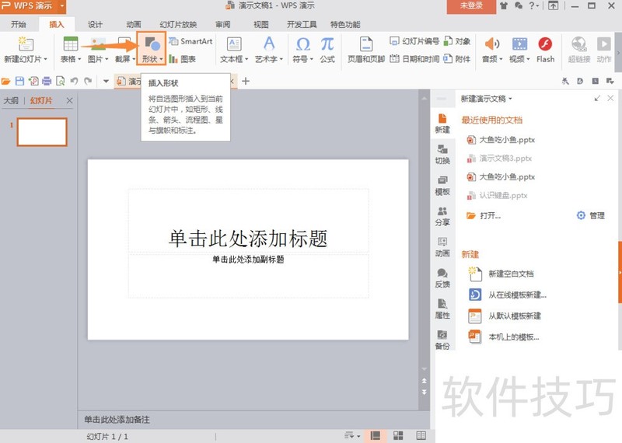This screenshot has height=443, width=622.
Task: Click the 图片 picture icon
Action: pyautogui.click(x=98, y=44)
